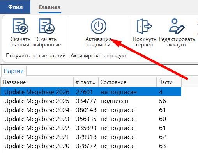
Task: Click the game count 380148
Action: tap(86, 110)
